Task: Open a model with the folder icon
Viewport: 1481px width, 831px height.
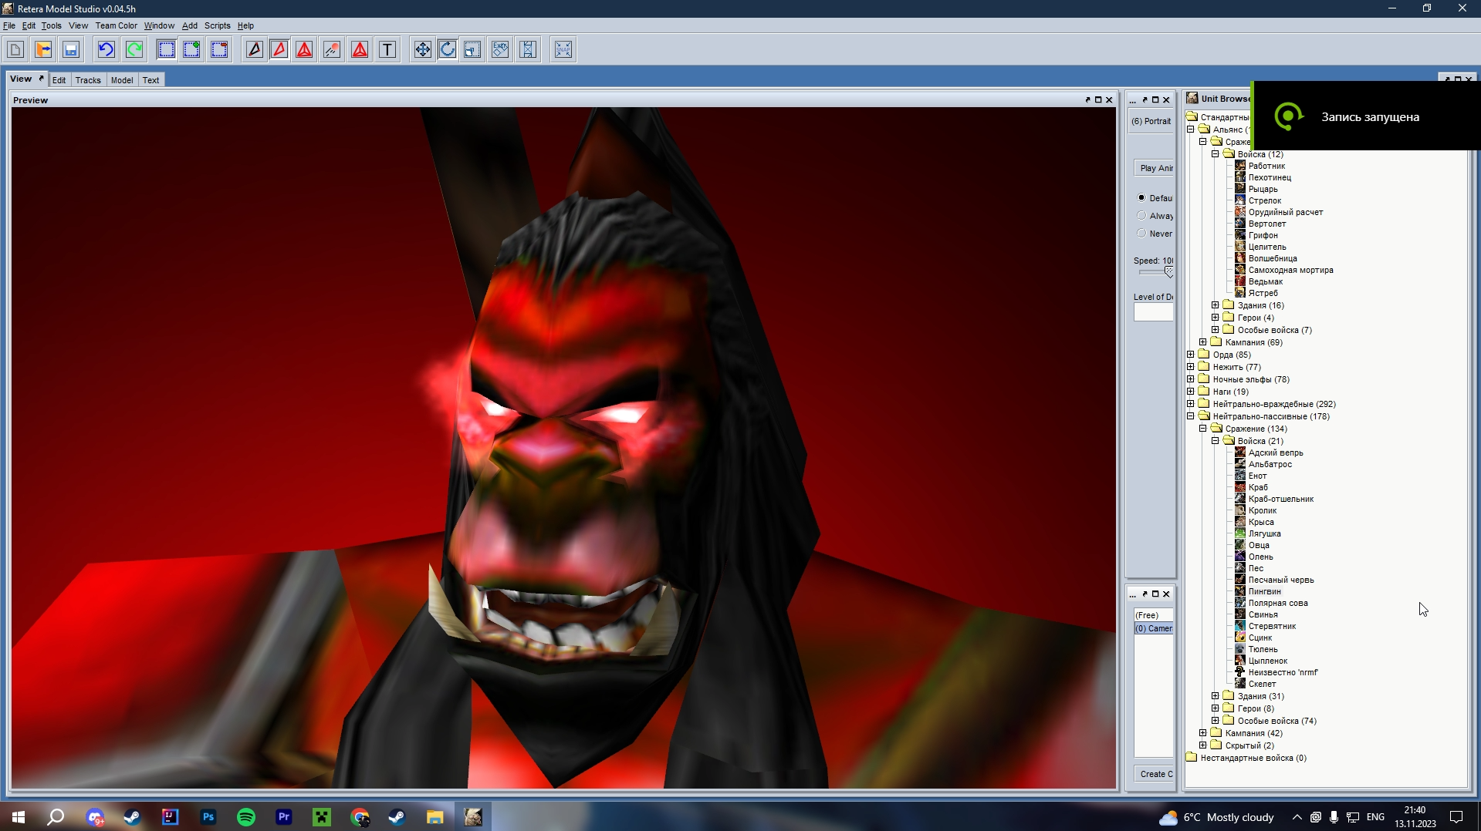Action: click(x=43, y=50)
